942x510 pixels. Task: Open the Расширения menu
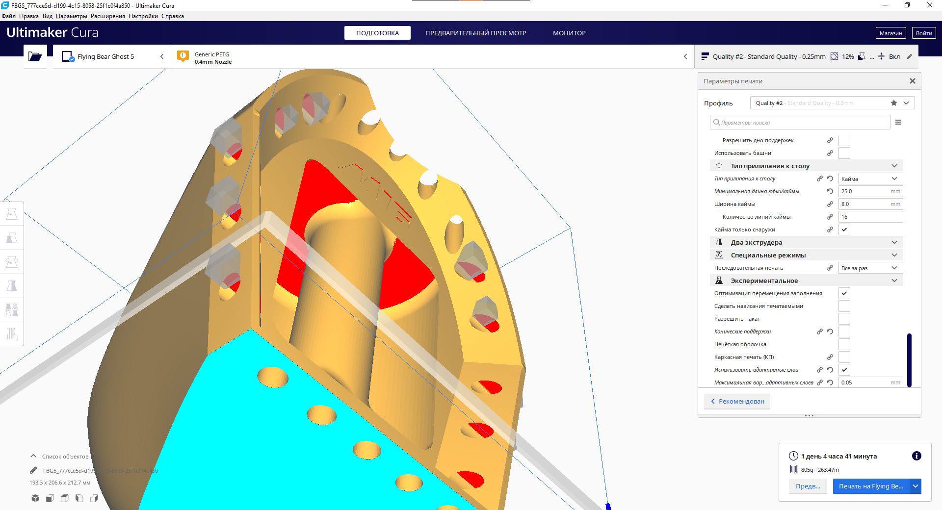(108, 16)
